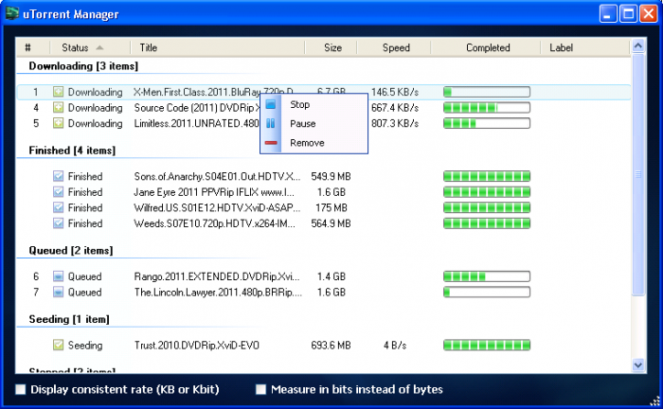Click the Status column sort arrow
The image size is (663, 409).
(x=99, y=47)
